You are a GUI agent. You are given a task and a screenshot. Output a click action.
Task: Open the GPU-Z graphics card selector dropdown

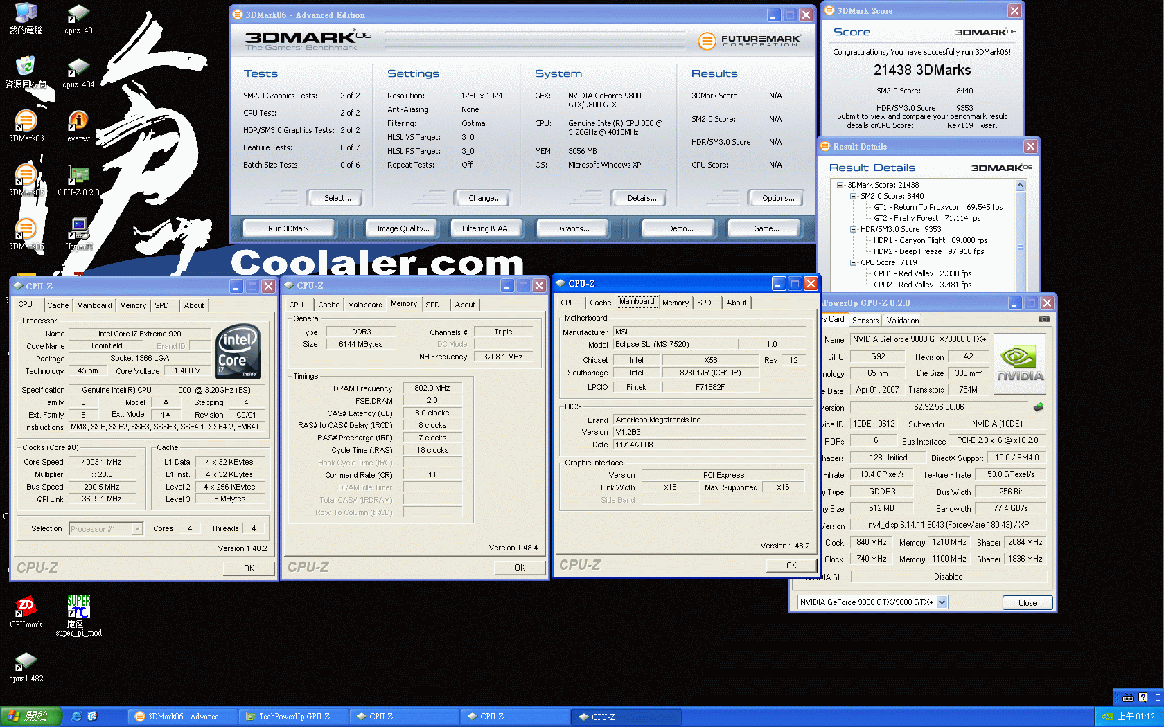pos(942,602)
